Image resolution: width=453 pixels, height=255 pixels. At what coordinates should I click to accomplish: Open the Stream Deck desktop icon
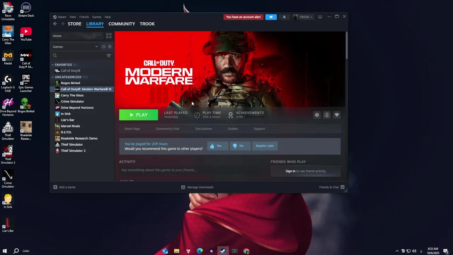[x=26, y=10]
